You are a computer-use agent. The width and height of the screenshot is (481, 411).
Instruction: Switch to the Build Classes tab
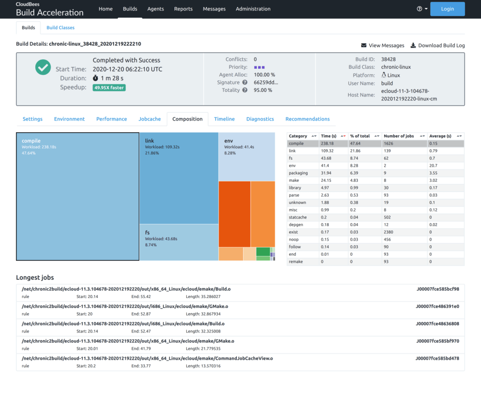(x=60, y=28)
